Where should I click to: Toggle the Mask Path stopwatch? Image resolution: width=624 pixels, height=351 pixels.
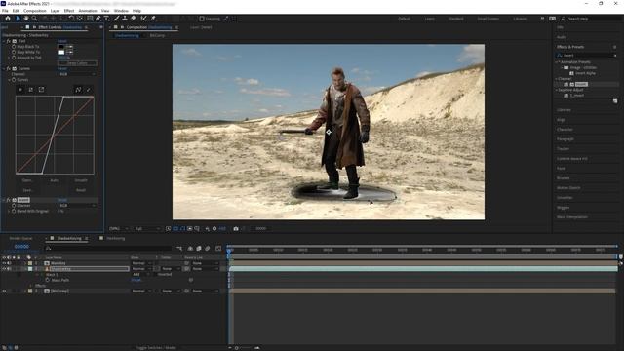[48, 280]
